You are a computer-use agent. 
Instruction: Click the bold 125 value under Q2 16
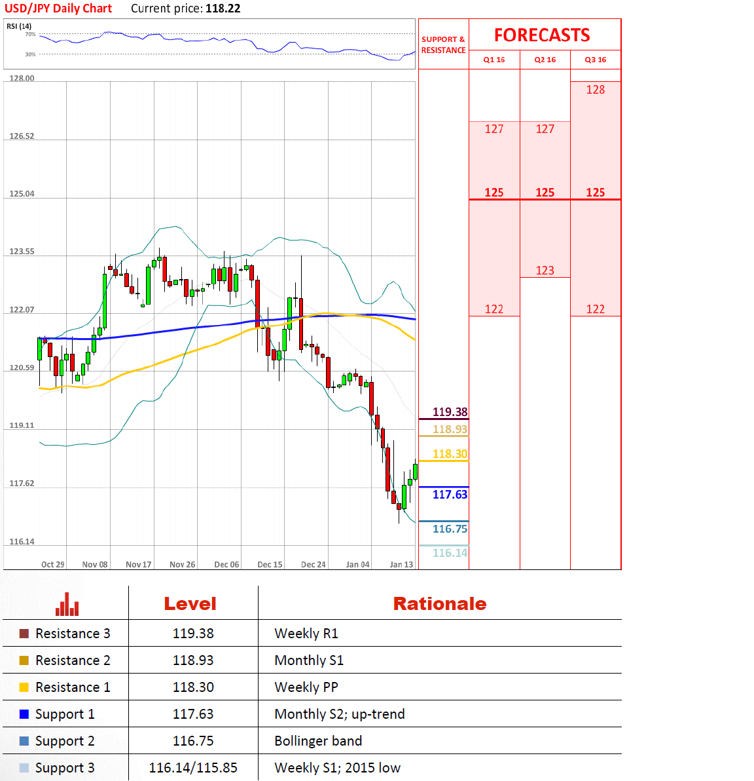[545, 192]
